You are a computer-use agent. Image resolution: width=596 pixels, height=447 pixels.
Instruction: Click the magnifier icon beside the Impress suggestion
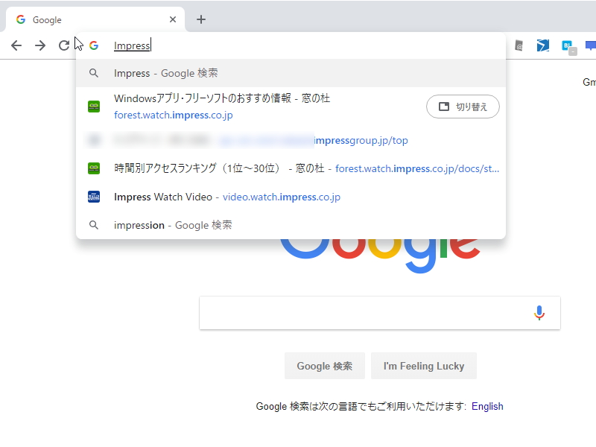tap(94, 73)
